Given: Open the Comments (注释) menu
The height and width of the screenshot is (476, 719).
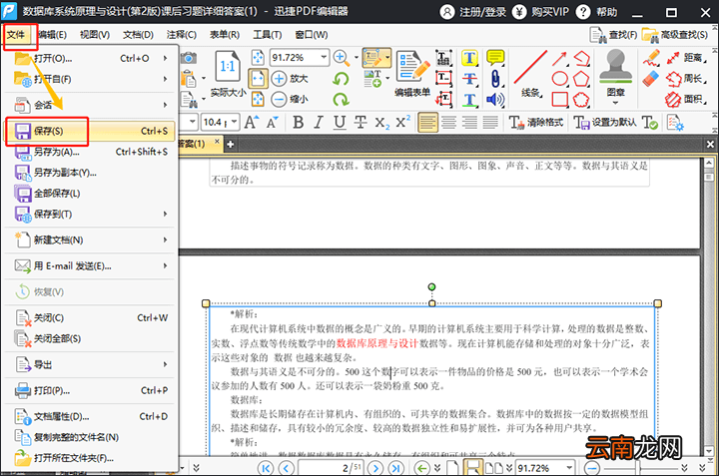Looking at the screenshot, I should coord(182,35).
